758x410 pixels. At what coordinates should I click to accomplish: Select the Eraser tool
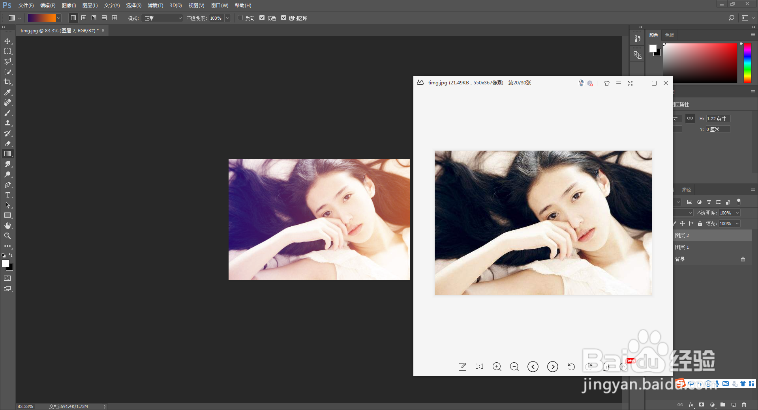coord(8,143)
